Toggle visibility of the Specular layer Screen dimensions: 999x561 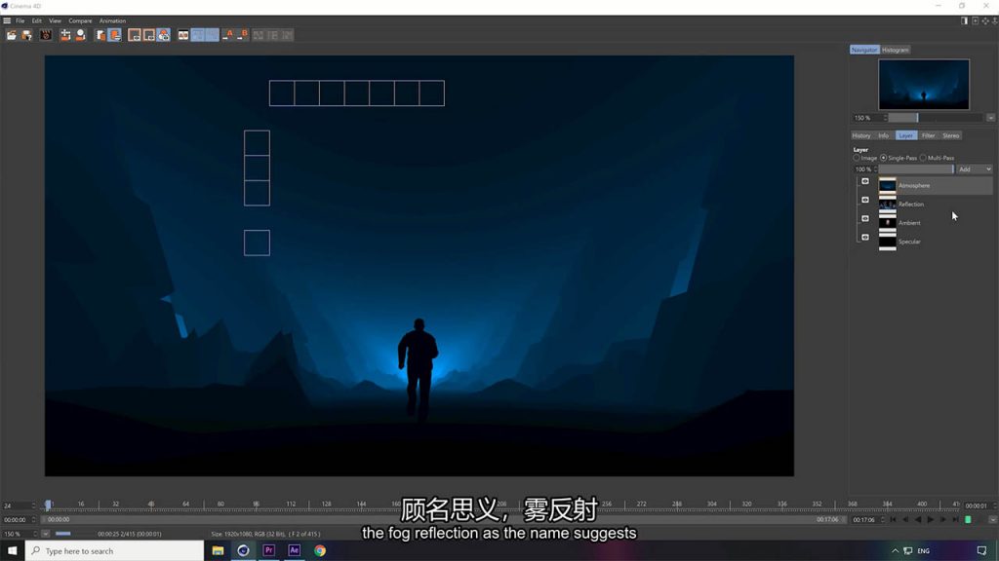pyautogui.click(x=865, y=238)
